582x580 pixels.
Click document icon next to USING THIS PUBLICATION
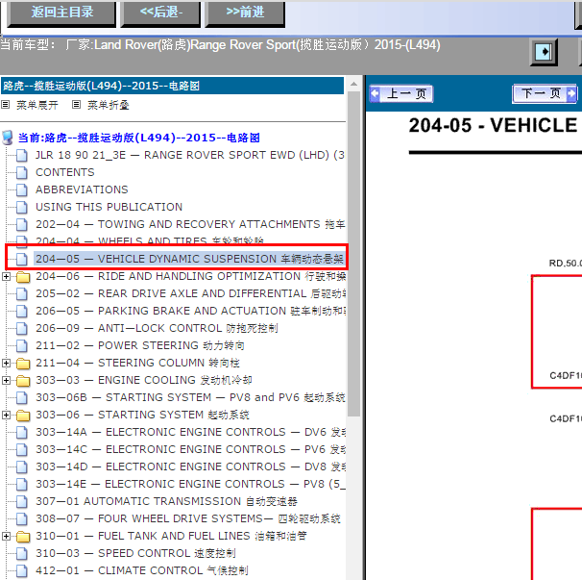tap(22, 208)
